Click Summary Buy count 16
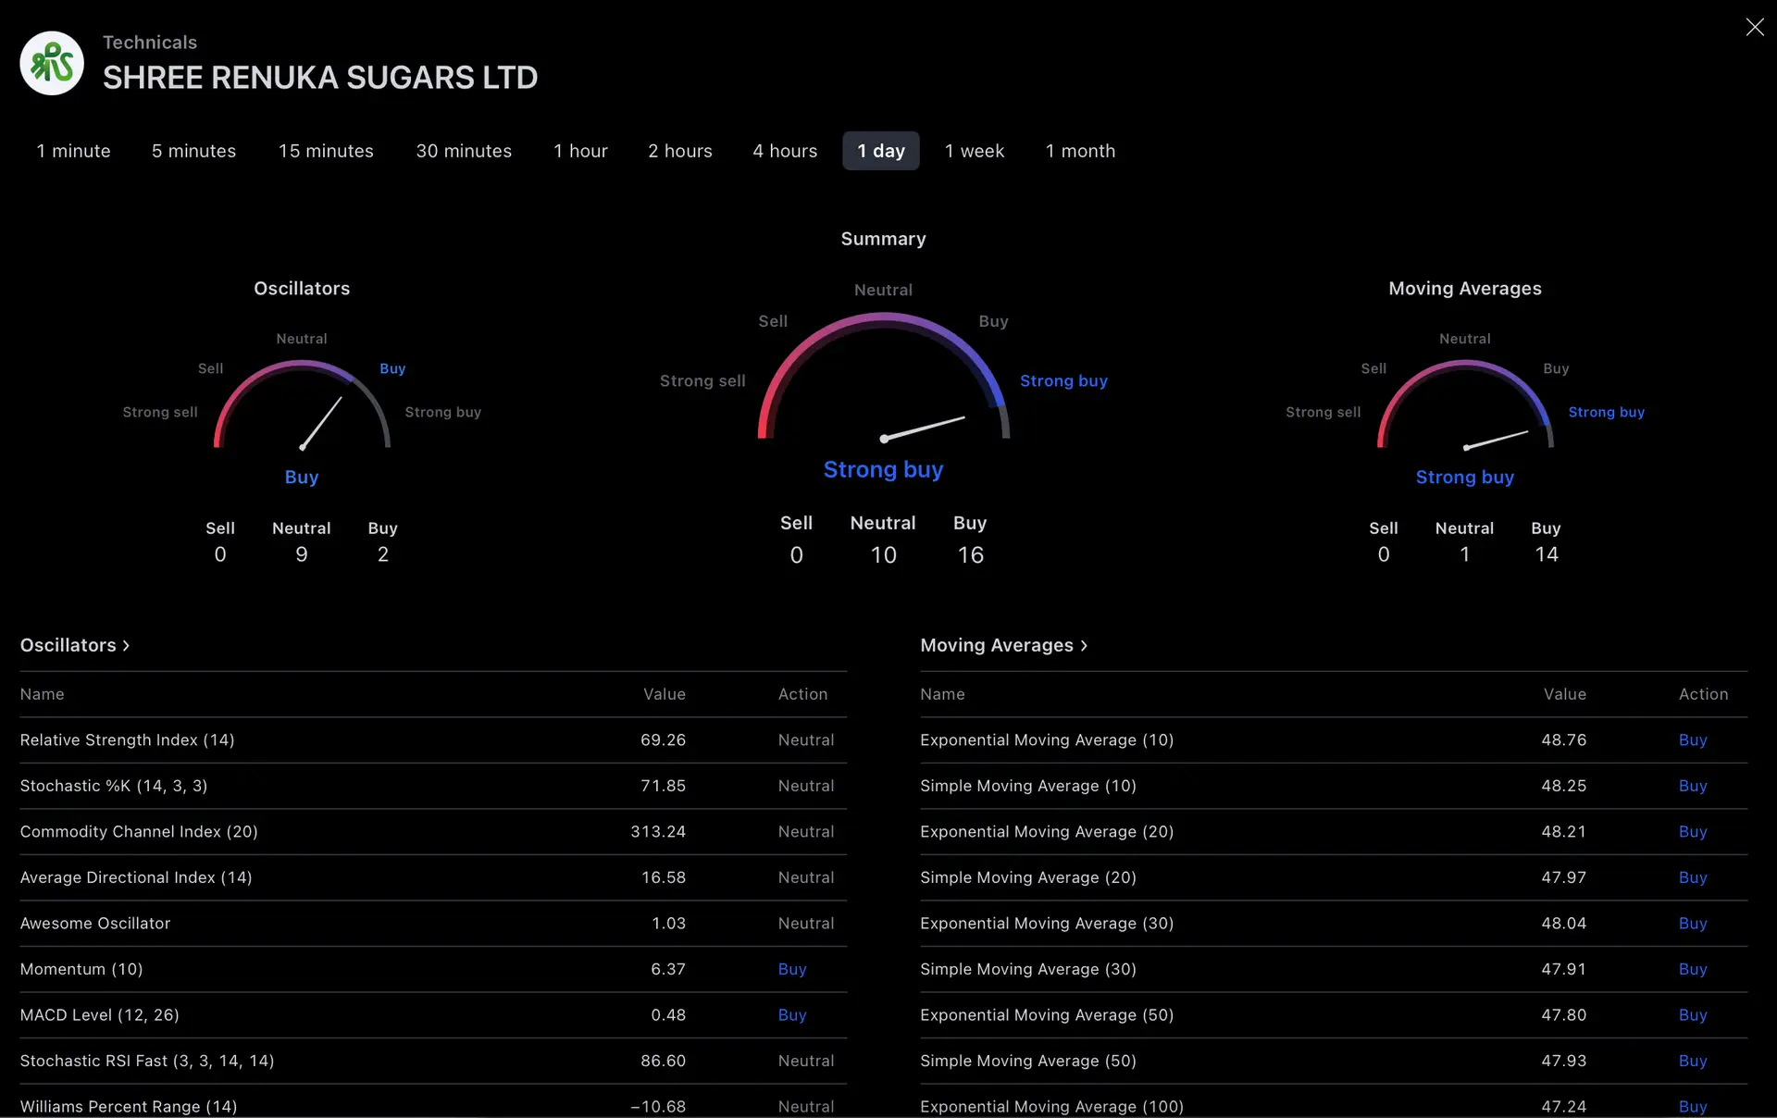1777x1118 pixels. pos(970,555)
